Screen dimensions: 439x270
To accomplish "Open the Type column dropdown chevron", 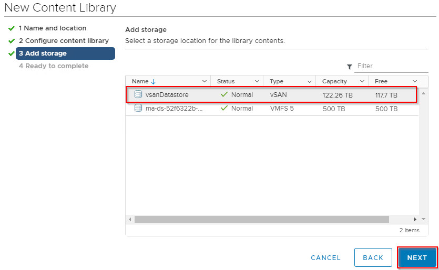I will [309, 82].
